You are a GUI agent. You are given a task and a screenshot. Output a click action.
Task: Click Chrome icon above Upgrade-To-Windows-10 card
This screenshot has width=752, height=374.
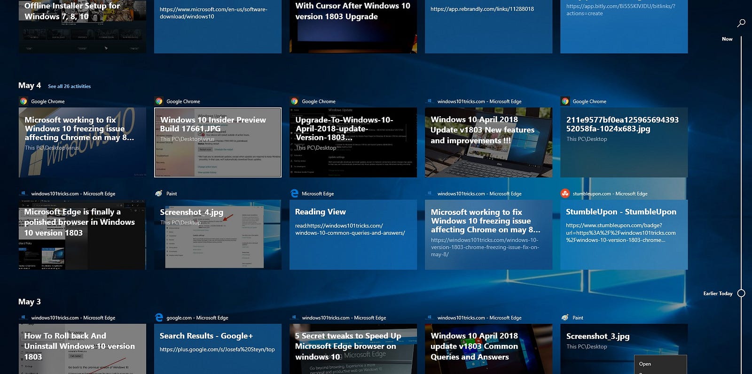[294, 101]
